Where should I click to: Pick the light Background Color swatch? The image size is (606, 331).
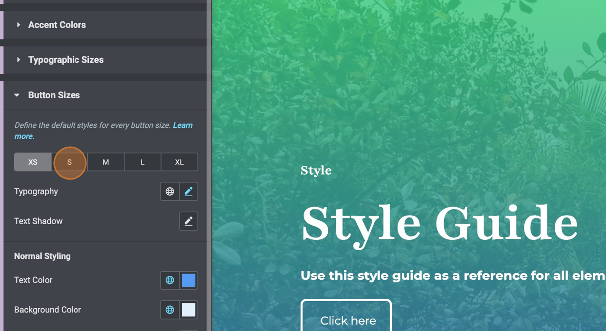189,310
